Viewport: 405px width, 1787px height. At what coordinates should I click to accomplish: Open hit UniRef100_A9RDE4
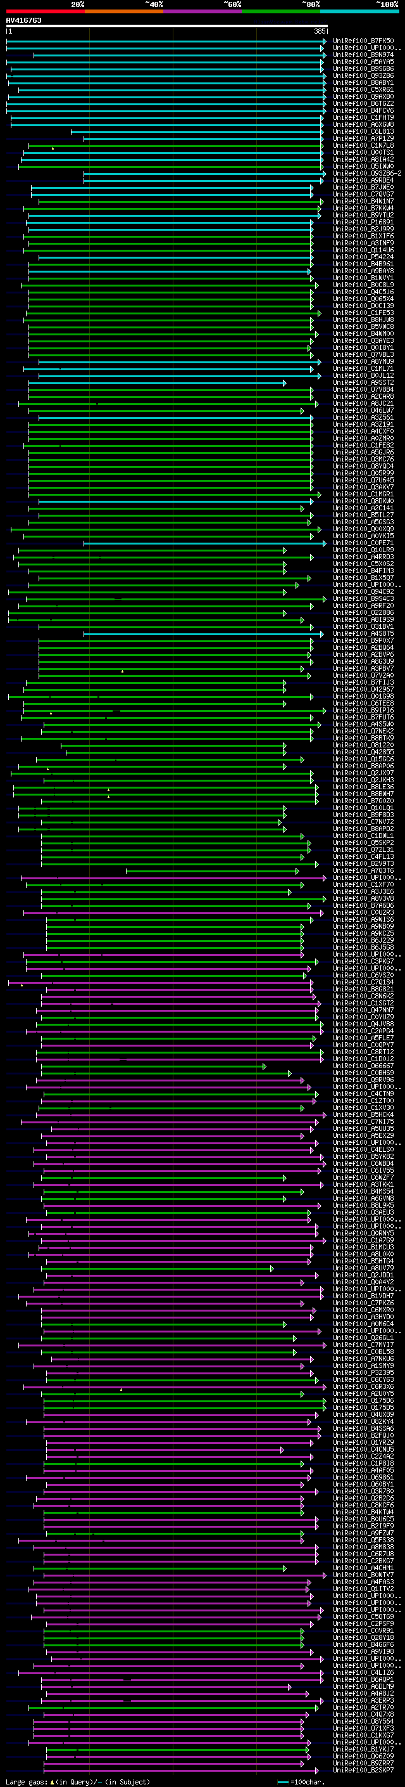(363, 181)
